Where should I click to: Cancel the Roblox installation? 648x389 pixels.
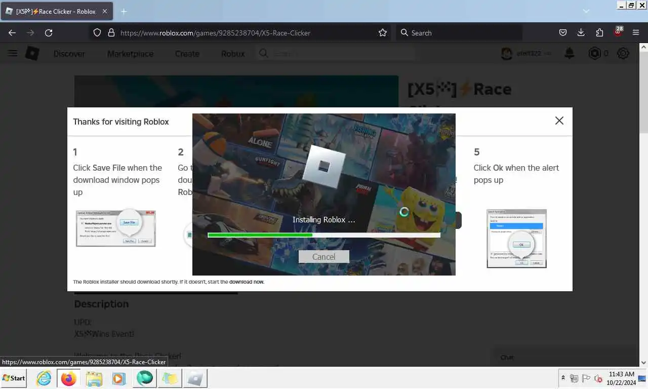pos(324,257)
